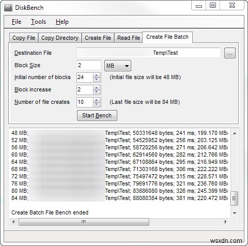Click the Block increase value field

(85, 89)
